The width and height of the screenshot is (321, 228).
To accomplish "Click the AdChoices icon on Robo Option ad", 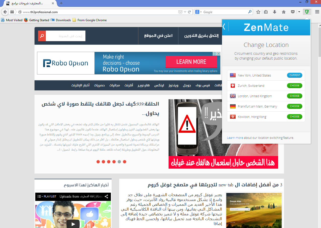I will click(214, 54).
